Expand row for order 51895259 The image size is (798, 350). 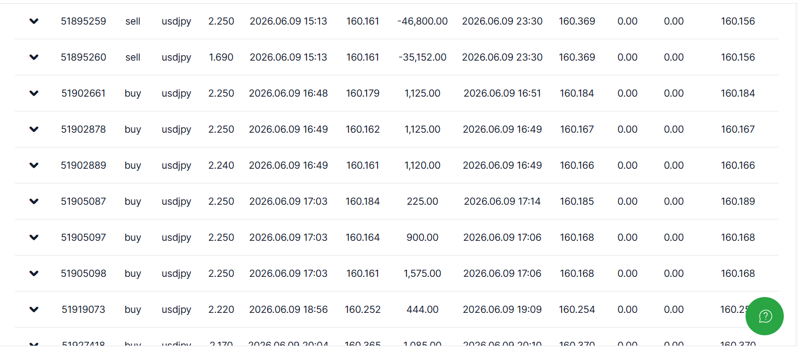(34, 21)
